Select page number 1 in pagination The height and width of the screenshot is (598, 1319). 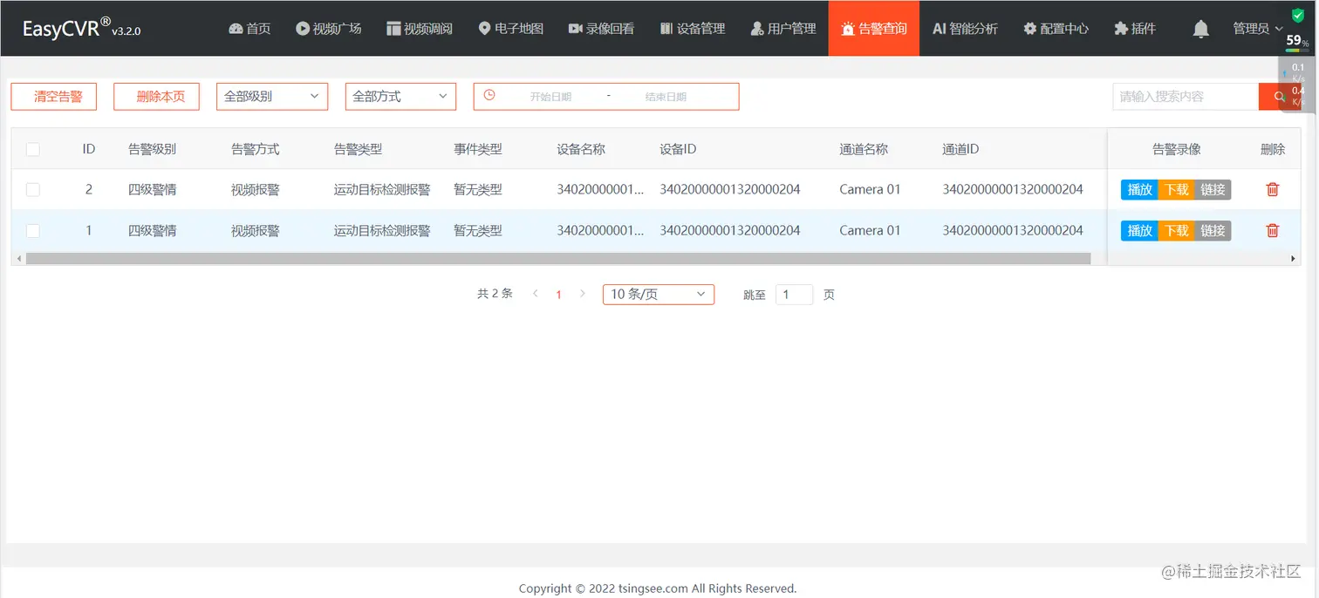tap(559, 295)
